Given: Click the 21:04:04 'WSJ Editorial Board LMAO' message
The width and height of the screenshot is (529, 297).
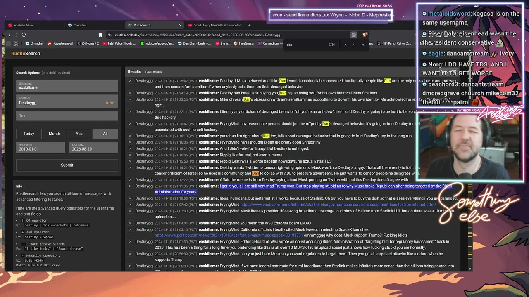Looking at the screenshot, I should [265, 223].
